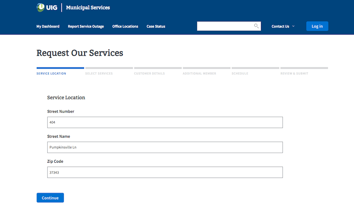Open the Customer Details step

click(x=149, y=73)
